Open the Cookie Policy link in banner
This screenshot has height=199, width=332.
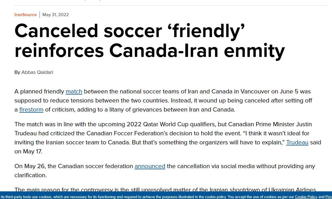[306, 197]
